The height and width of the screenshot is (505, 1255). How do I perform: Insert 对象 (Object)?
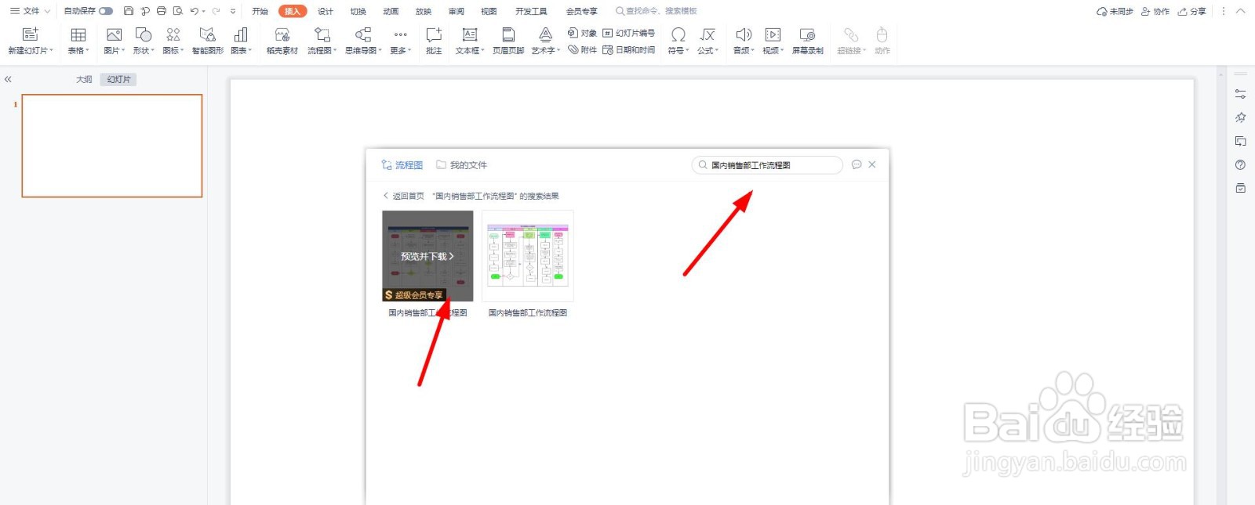[582, 33]
